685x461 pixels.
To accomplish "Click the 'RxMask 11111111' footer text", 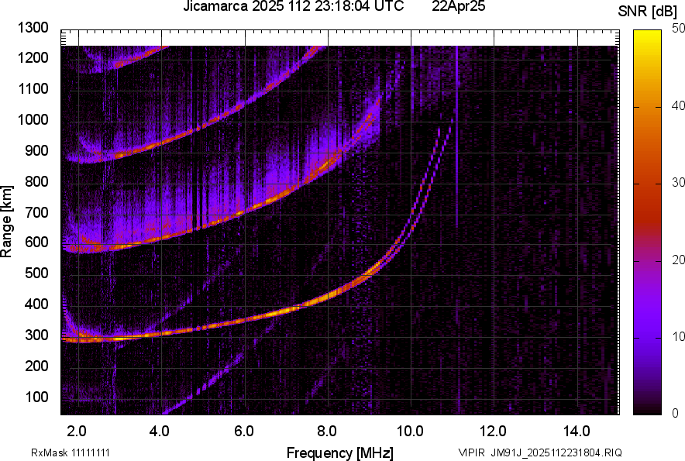I will [71, 452].
